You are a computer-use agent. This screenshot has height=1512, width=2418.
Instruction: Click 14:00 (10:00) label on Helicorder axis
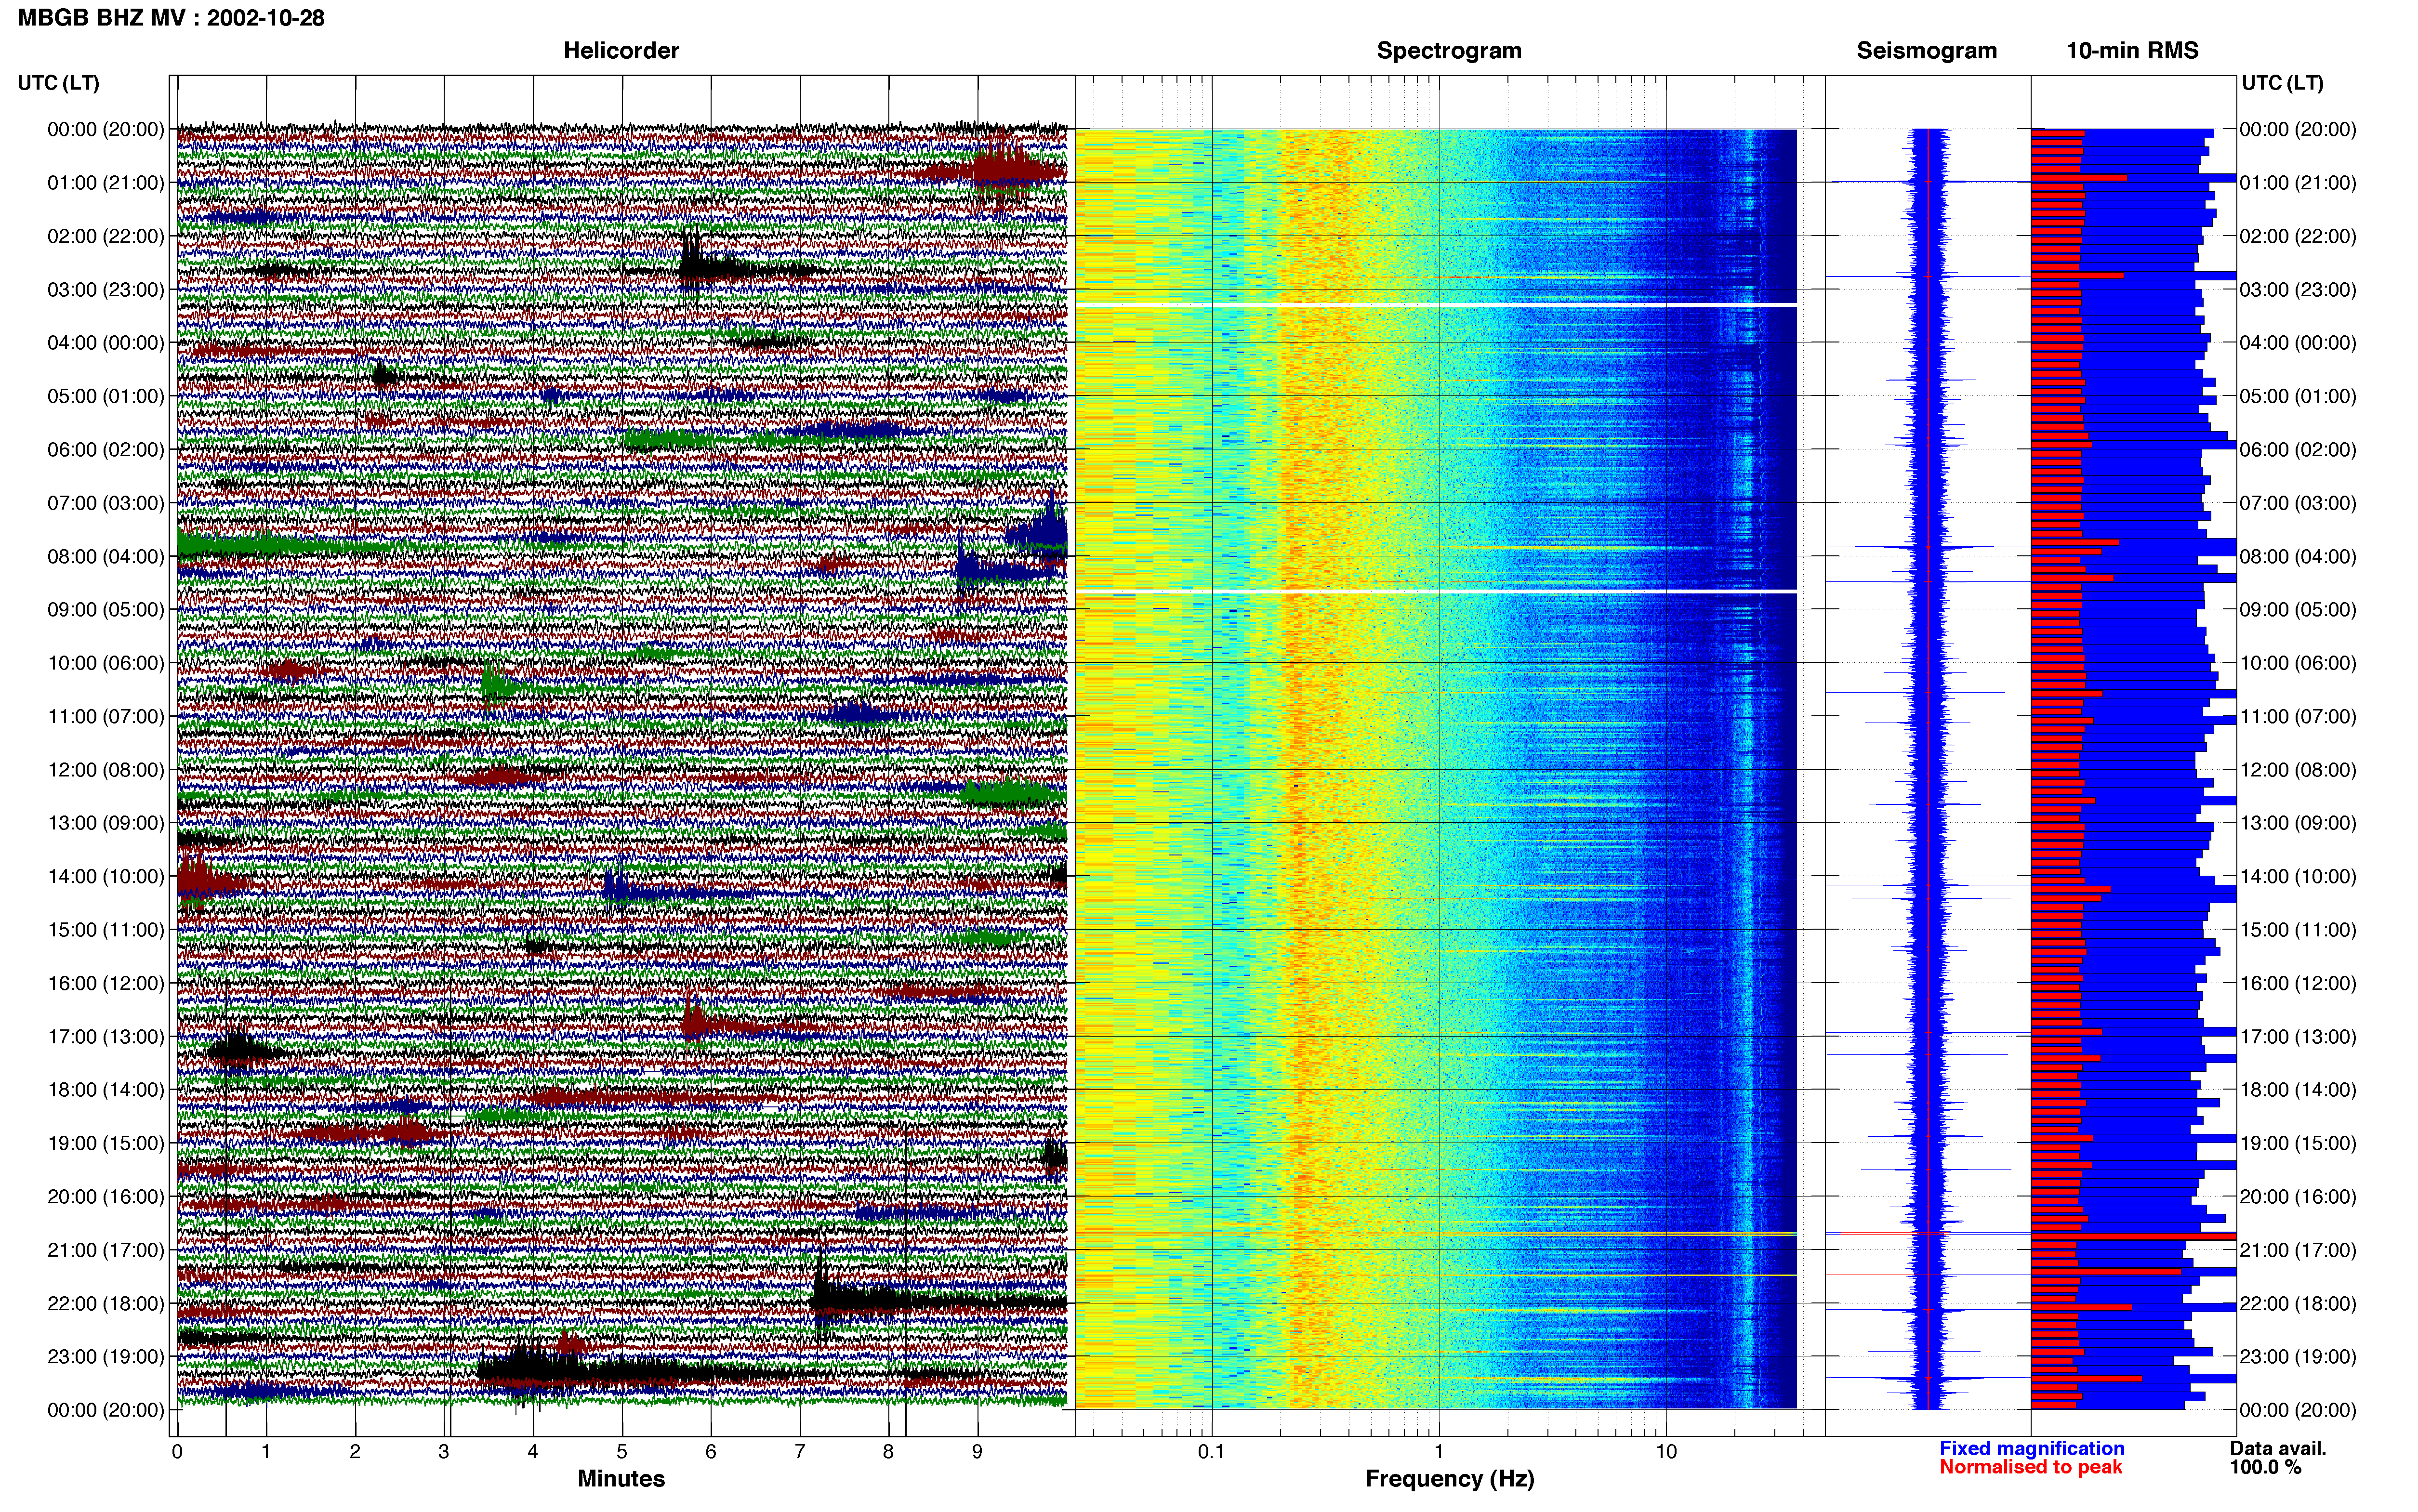click(105, 877)
